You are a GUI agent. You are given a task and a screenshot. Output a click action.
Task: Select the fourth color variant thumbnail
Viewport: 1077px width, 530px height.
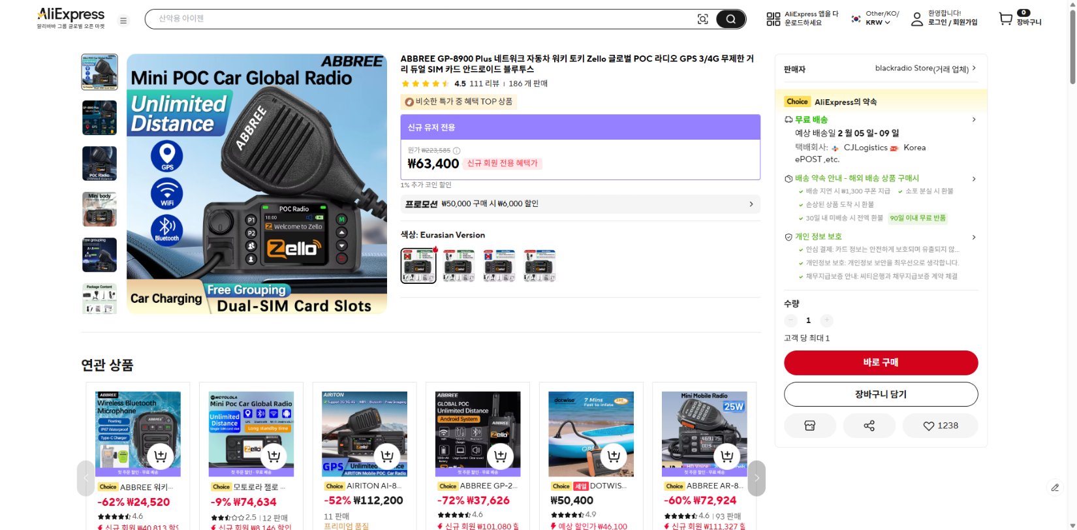tap(540, 266)
